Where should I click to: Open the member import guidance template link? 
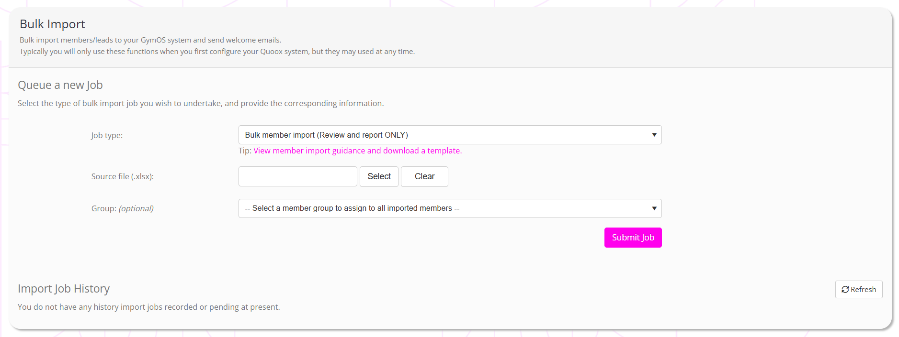pos(357,151)
